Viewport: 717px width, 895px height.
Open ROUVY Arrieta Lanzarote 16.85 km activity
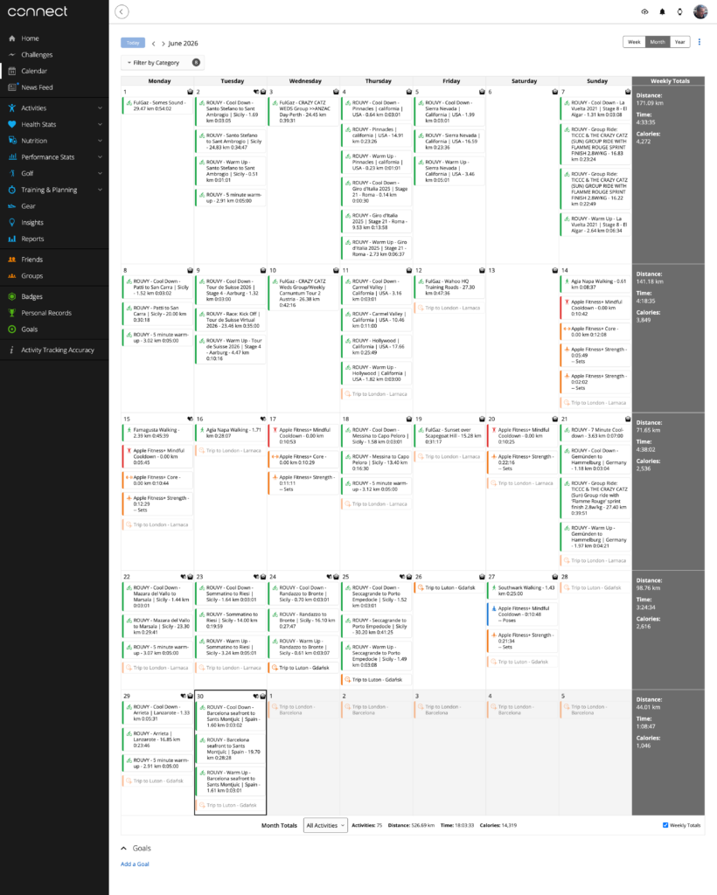point(157,739)
